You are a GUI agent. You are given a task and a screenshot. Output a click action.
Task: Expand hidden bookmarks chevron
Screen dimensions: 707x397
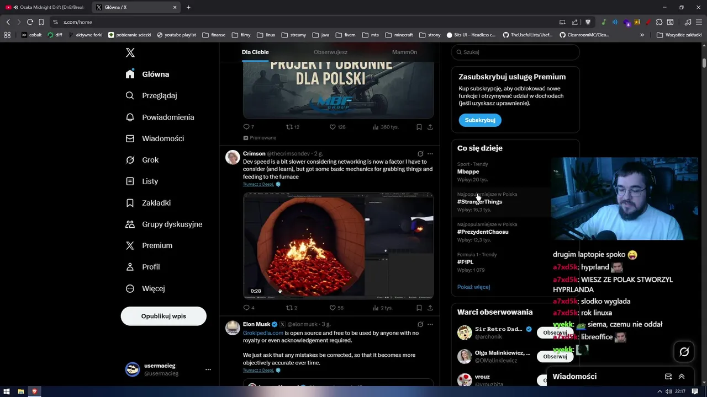(x=642, y=35)
